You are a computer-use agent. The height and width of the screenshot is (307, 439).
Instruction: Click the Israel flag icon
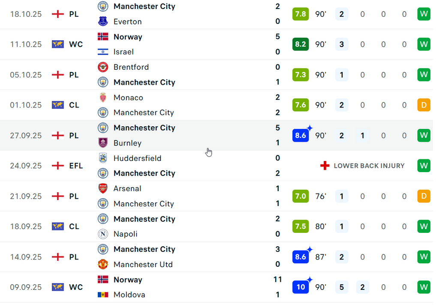(x=103, y=52)
